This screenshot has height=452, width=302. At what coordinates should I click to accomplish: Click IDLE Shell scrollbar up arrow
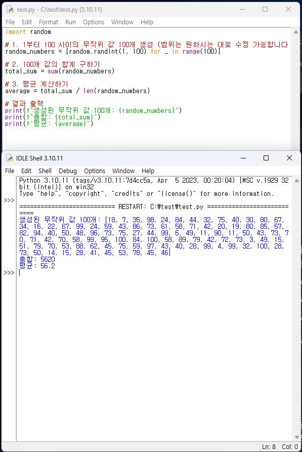(297, 181)
